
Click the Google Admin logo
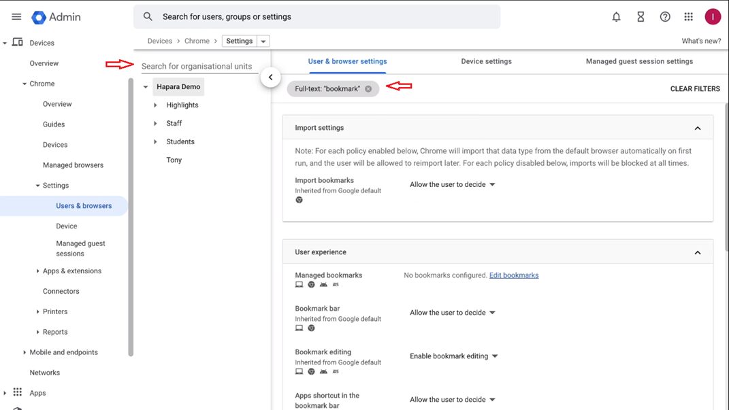[56, 17]
